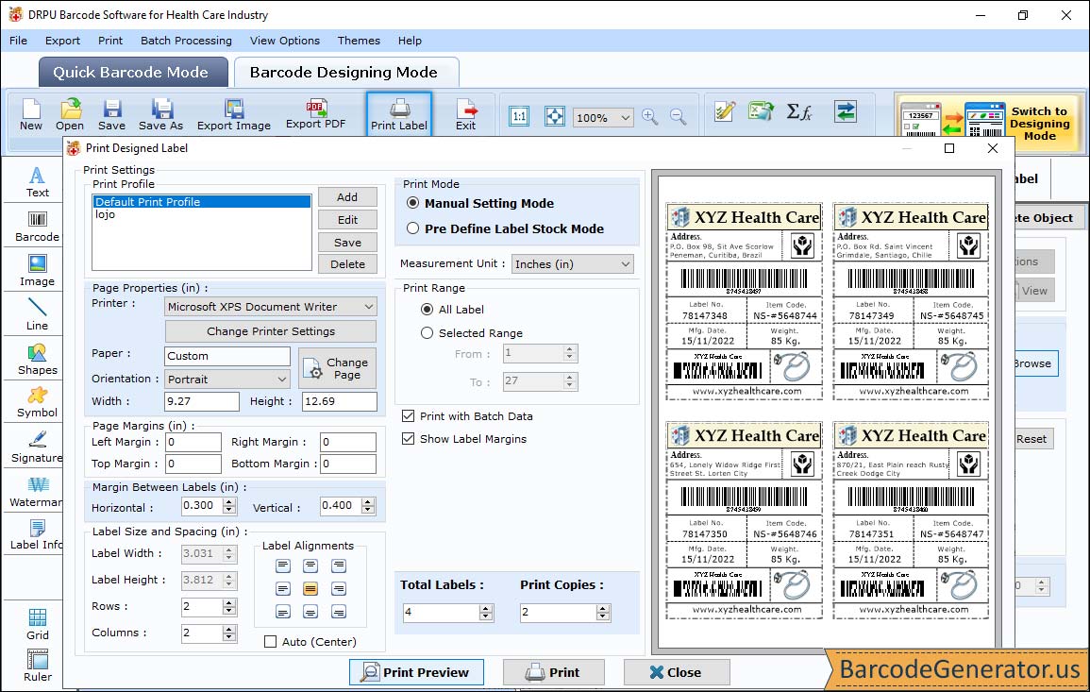Select the Barcode tool in sidebar
Screen dimensions: 1090x692
click(x=38, y=227)
